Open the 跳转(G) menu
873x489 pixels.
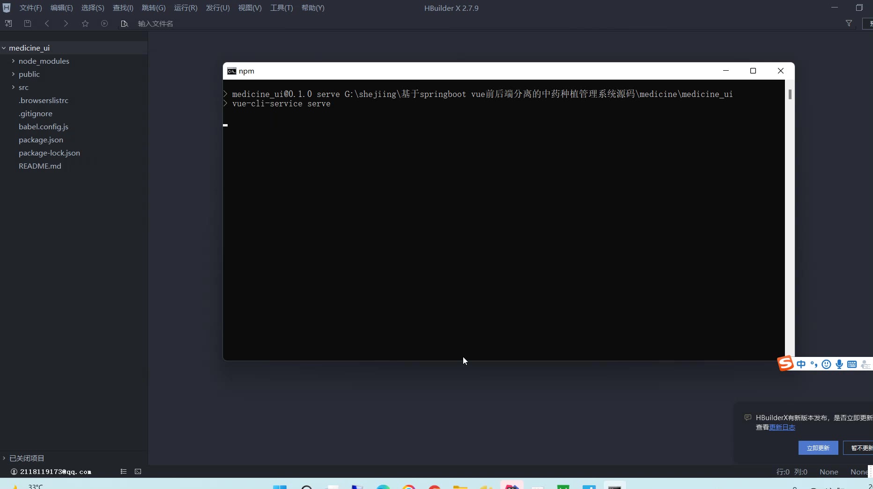154,8
